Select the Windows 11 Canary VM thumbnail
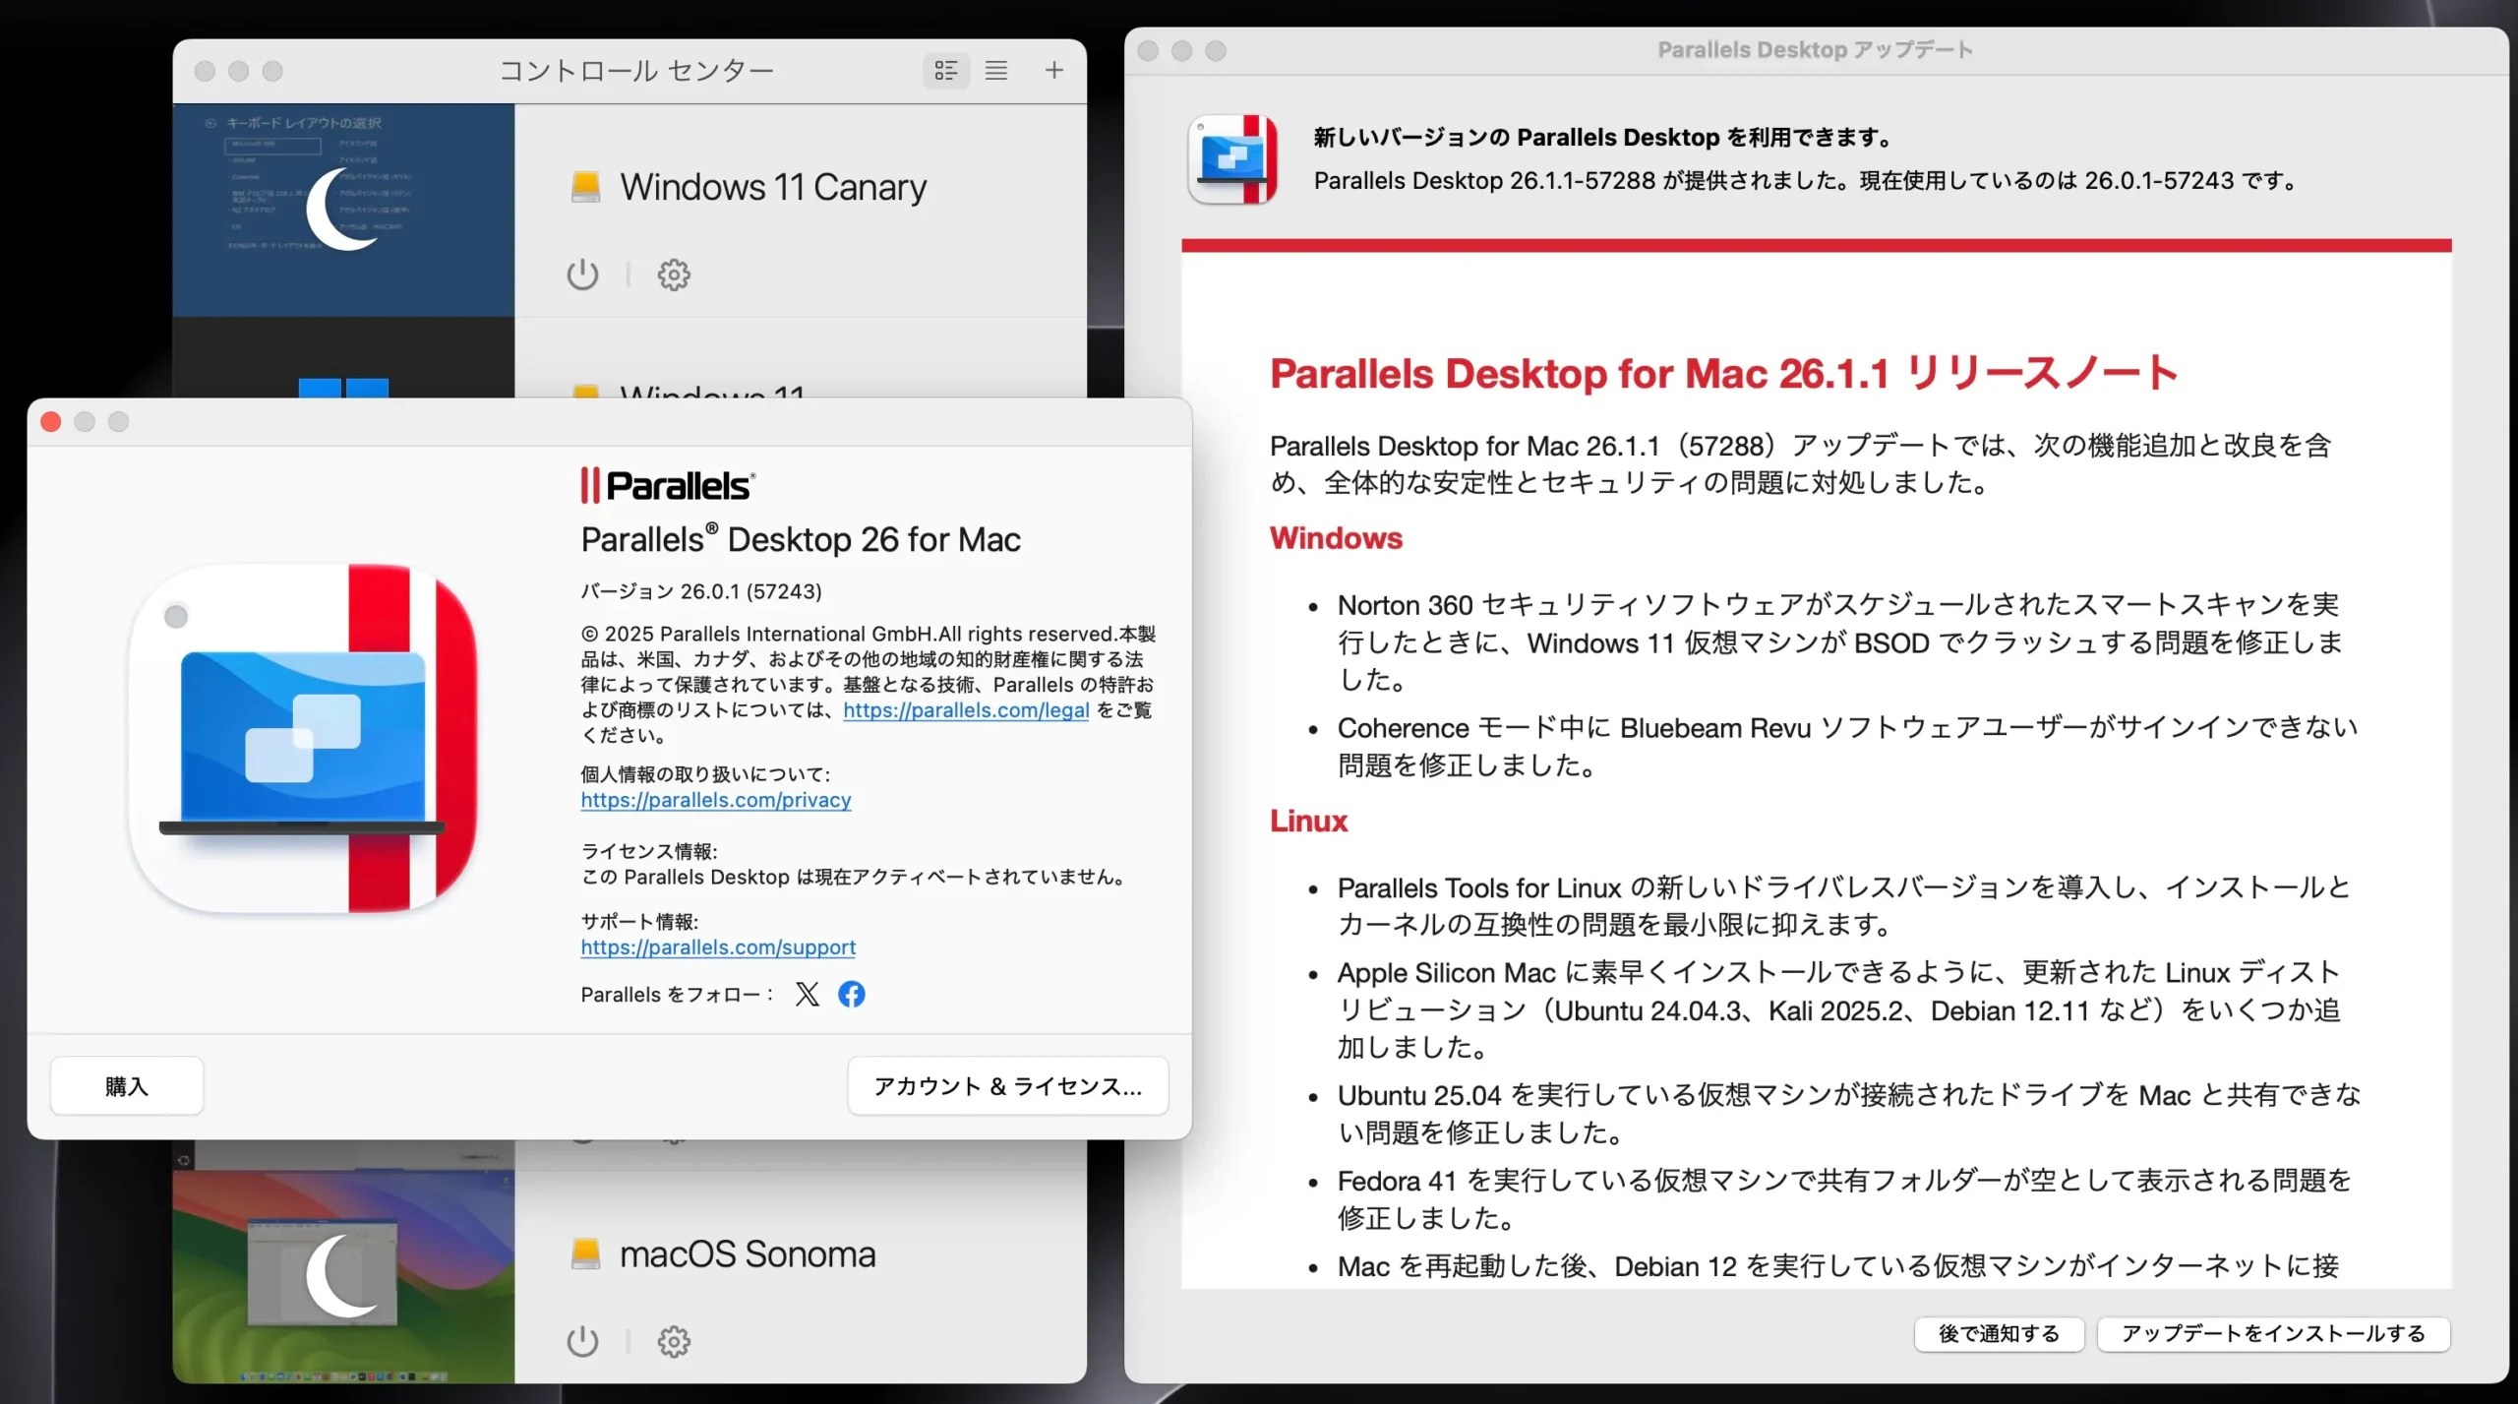The height and width of the screenshot is (1404, 2518). 343,210
